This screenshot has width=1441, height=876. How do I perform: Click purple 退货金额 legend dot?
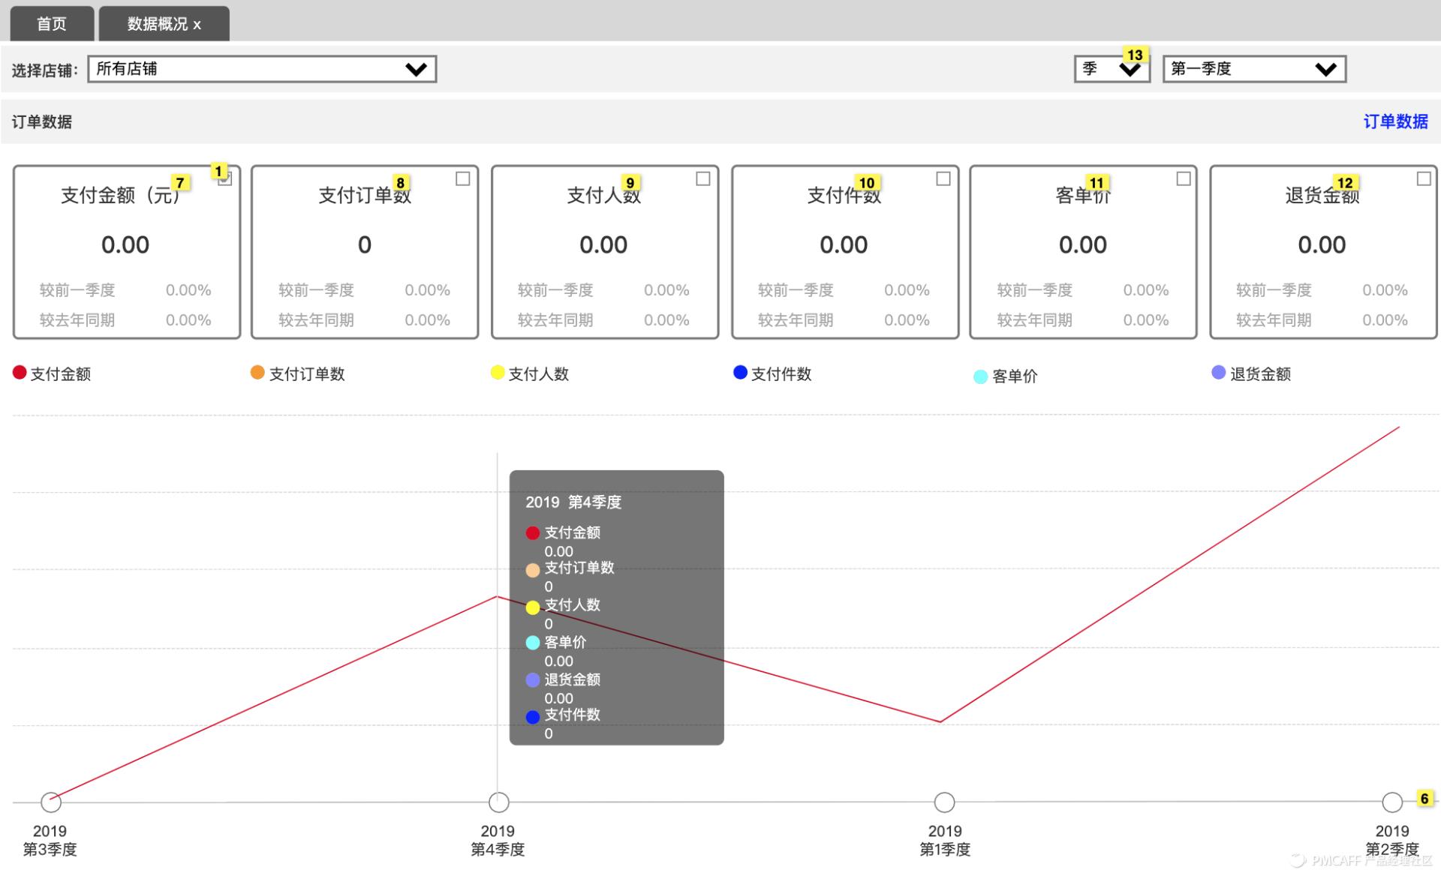(1219, 373)
